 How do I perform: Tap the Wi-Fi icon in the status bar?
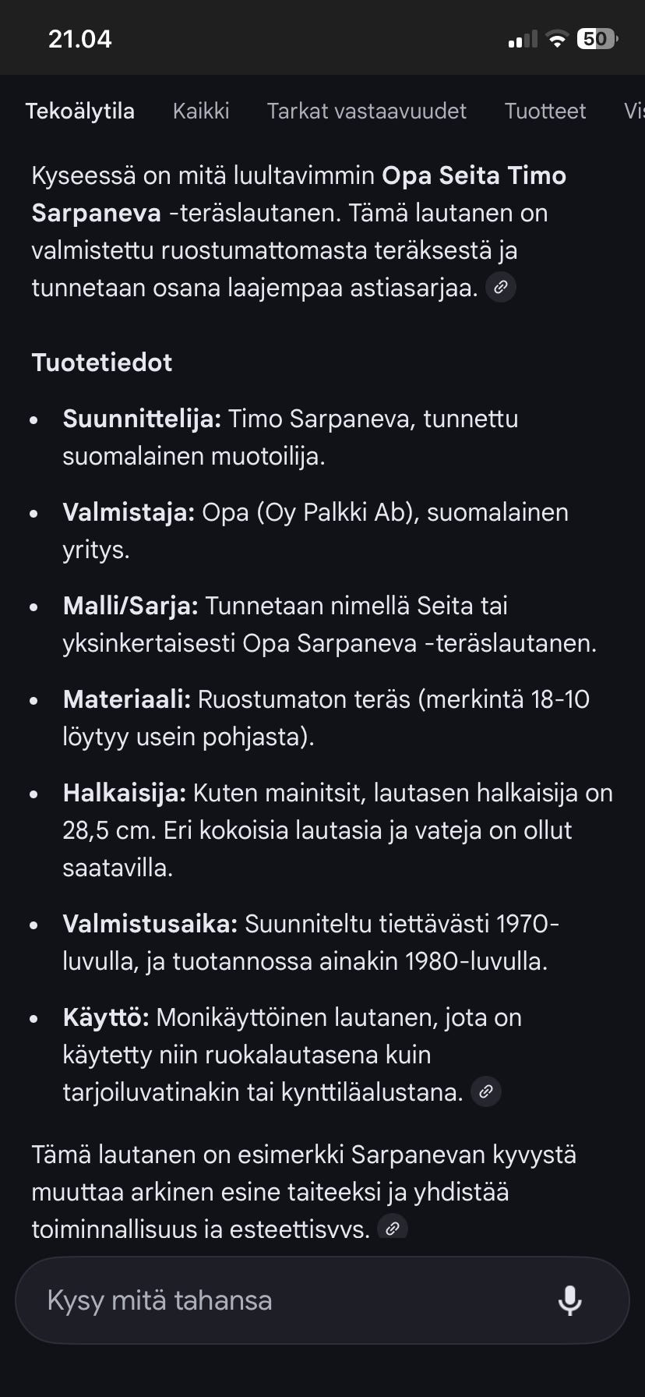tap(558, 39)
